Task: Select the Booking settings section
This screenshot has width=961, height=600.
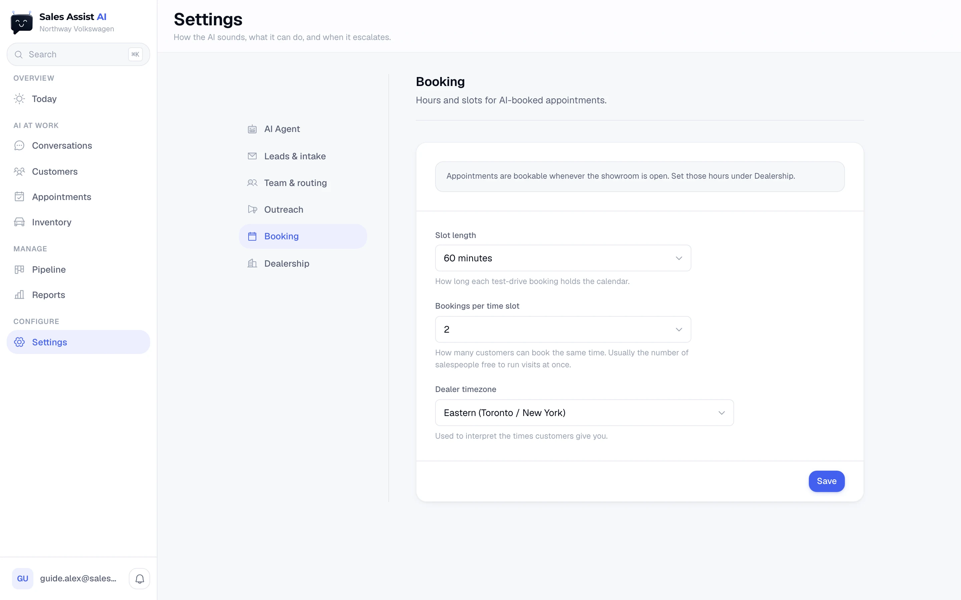Action: (303, 237)
